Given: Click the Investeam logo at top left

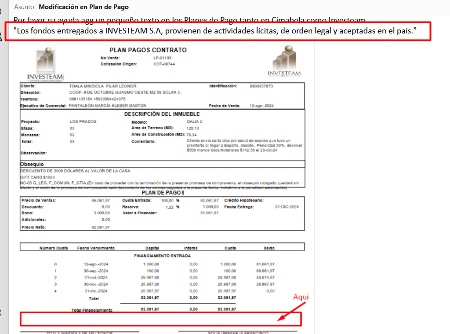Looking at the screenshot, I should pos(45,64).
